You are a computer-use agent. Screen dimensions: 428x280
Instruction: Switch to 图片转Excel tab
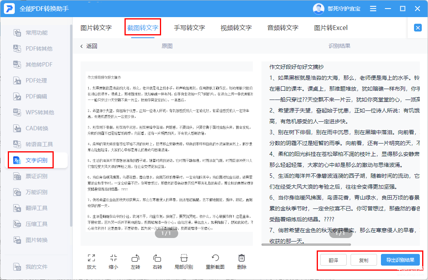point(331,28)
